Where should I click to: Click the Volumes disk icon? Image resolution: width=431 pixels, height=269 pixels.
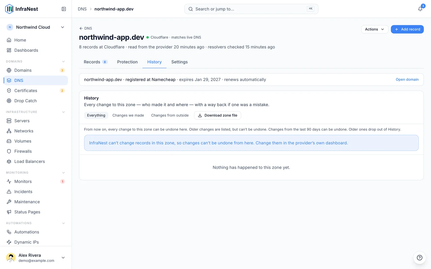pos(9,141)
